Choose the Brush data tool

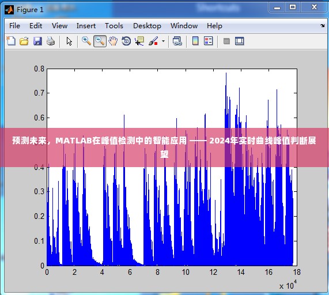click(153, 41)
